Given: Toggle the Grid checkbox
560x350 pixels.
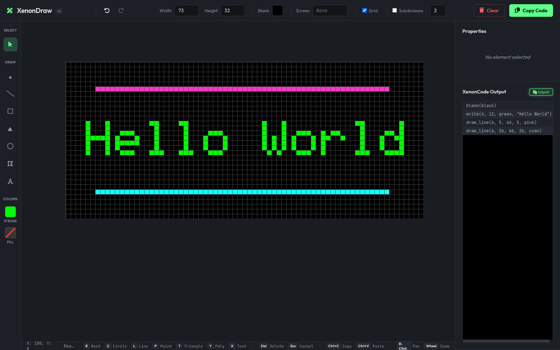Looking at the screenshot, I should tap(364, 10).
